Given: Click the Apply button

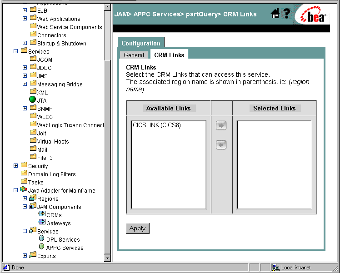Looking at the screenshot, I should pos(138,228).
